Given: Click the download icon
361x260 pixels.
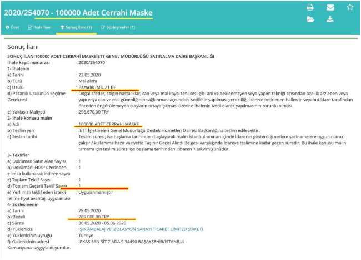Looking at the screenshot, I should point(330,19).
